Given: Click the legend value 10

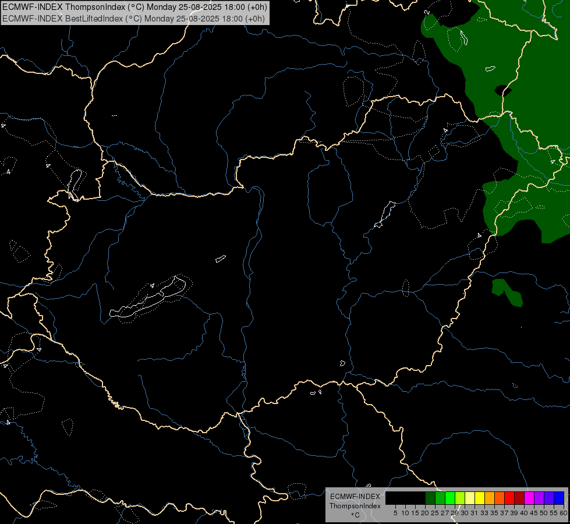Looking at the screenshot, I should 405,513.
